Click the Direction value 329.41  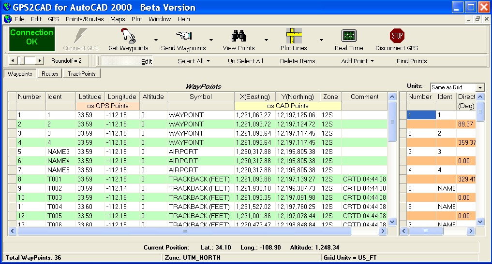click(466, 179)
